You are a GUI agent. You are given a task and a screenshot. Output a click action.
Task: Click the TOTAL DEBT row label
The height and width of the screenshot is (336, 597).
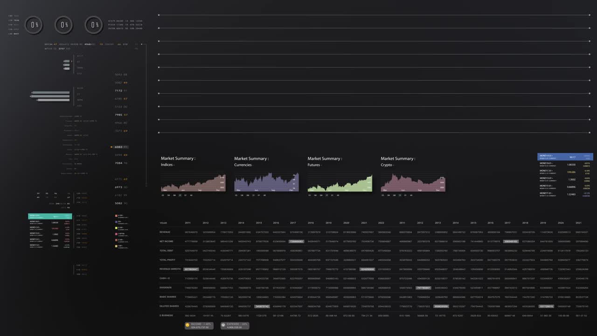click(x=167, y=251)
